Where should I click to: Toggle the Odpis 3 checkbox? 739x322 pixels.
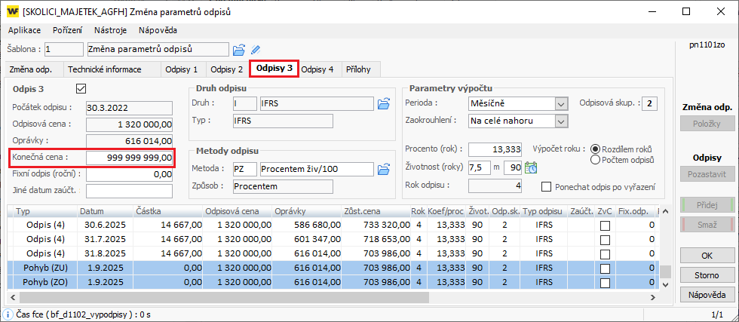(x=82, y=88)
